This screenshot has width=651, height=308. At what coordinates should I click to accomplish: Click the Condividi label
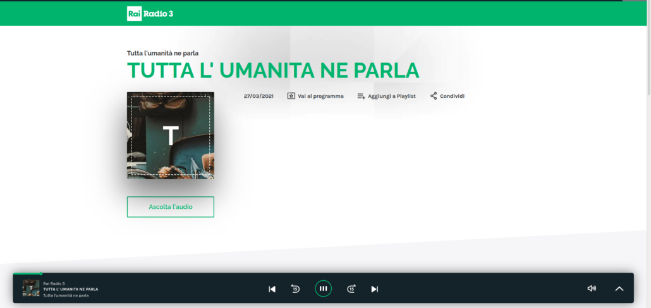pos(452,96)
